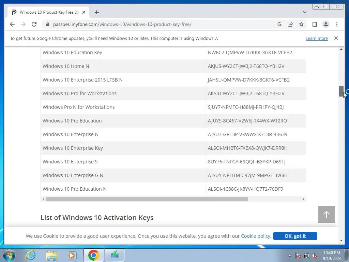Click the page scrollbar up arrow
This screenshot has width=349, height=262.
coord(341,49)
